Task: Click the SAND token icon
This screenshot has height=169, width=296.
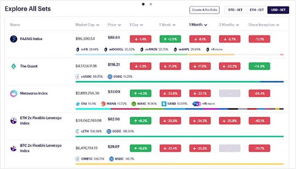Action: (164, 104)
